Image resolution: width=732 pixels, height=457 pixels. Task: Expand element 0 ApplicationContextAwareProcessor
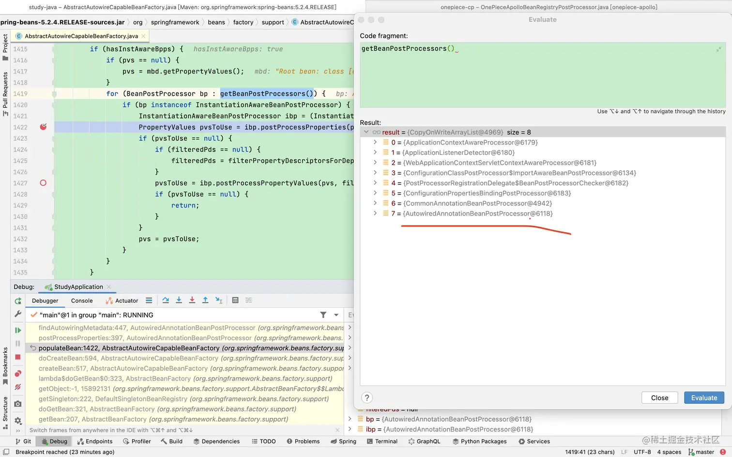pyautogui.click(x=375, y=142)
